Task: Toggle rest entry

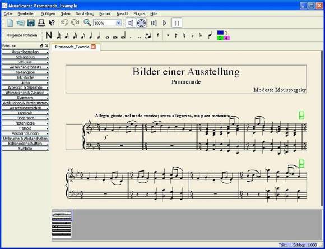Action: click(x=157, y=35)
